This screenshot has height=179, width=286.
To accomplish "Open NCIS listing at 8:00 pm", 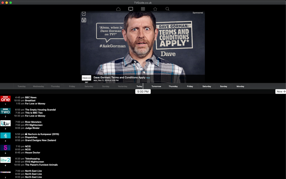I will tap(28, 150).
